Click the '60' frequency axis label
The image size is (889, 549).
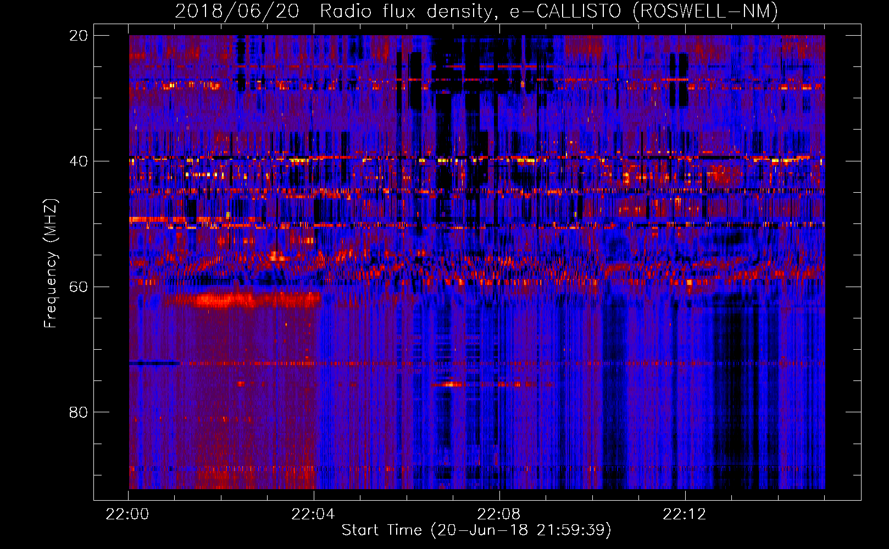[79, 287]
